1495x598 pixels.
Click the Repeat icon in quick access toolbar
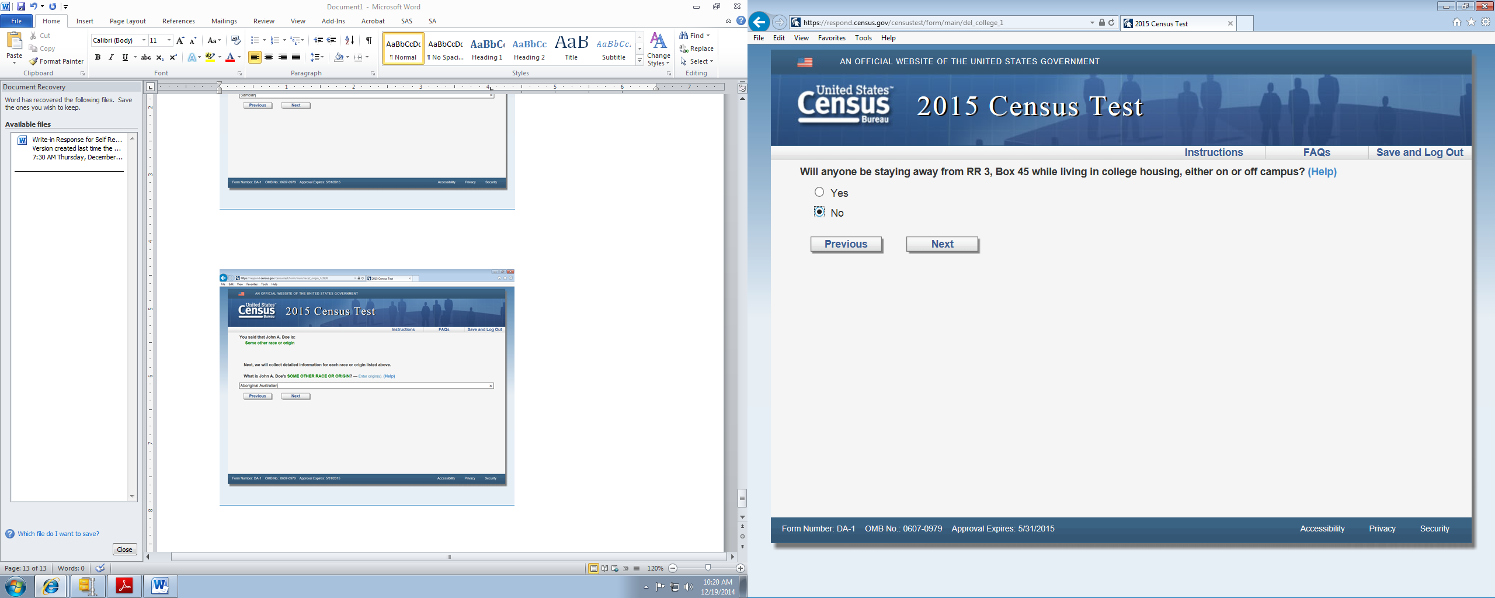click(53, 6)
